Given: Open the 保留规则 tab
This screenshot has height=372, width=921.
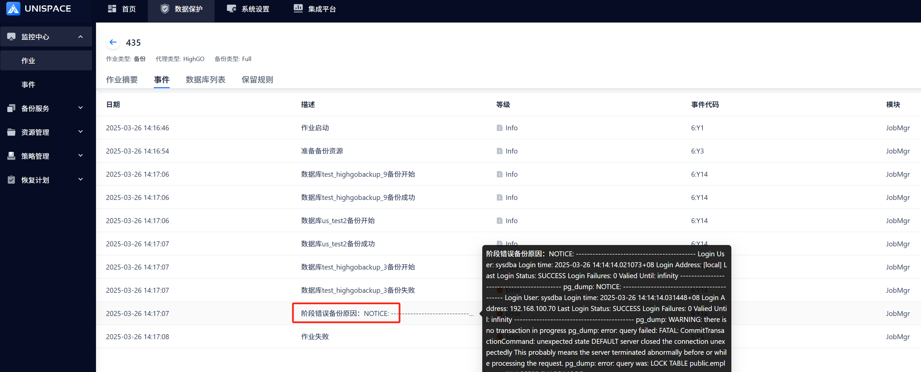Looking at the screenshot, I should (257, 80).
